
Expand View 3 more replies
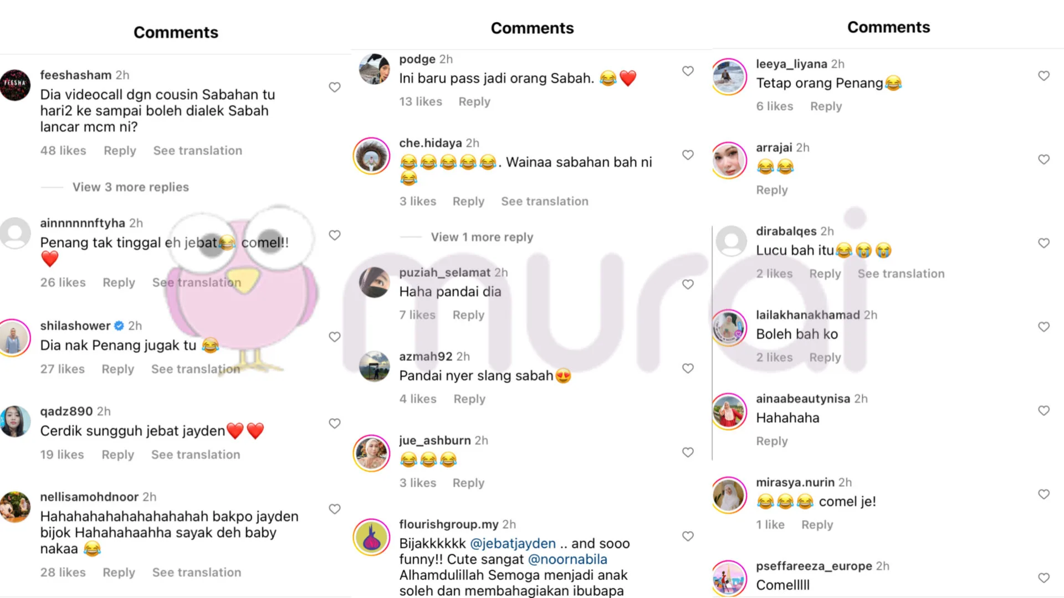point(130,187)
